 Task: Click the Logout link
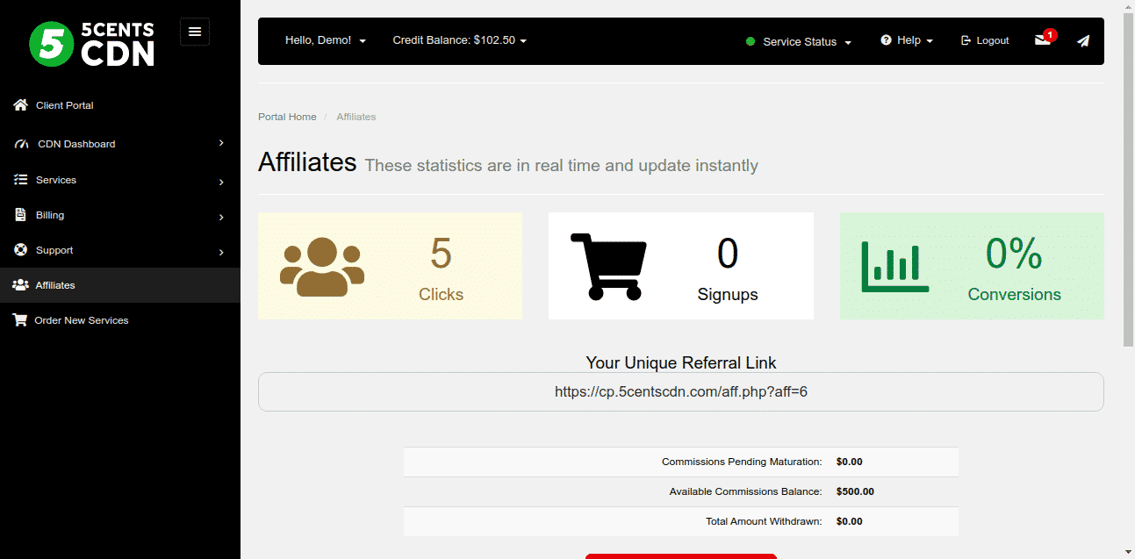click(x=985, y=40)
